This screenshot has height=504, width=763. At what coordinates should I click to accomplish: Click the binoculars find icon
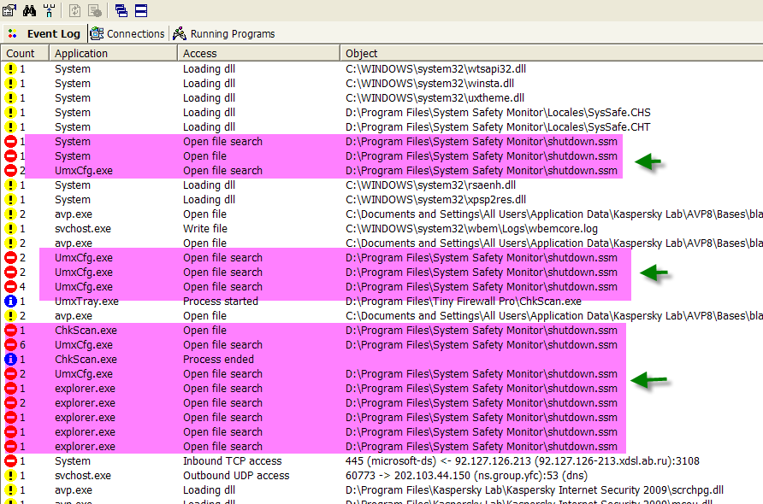(x=30, y=10)
